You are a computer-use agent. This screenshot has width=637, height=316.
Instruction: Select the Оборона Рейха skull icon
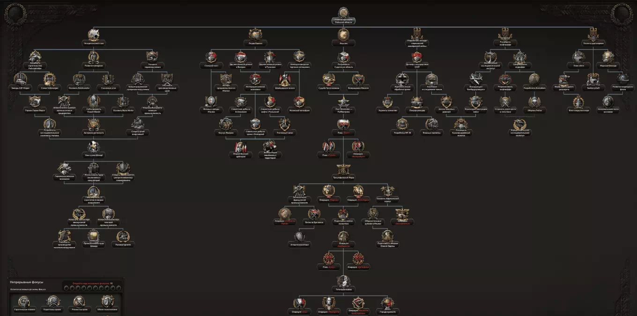tap(534, 103)
